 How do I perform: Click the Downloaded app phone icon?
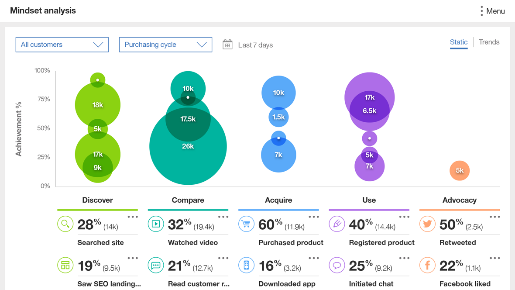(246, 265)
